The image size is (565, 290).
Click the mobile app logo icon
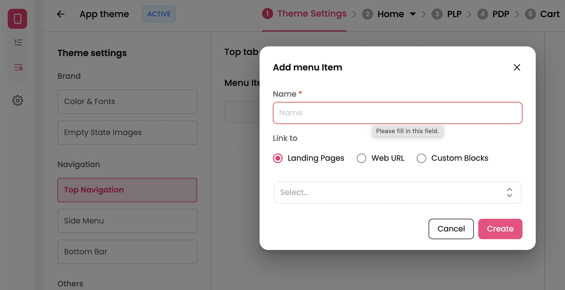[17, 19]
